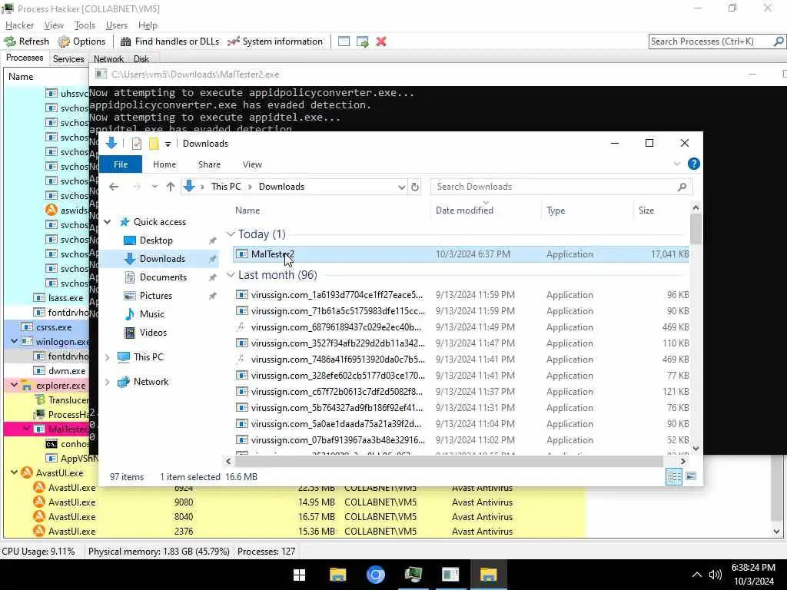Image resolution: width=787 pixels, height=590 pixels.
Task: Switch to the Disk tab
Action: [x=141, y=58]
